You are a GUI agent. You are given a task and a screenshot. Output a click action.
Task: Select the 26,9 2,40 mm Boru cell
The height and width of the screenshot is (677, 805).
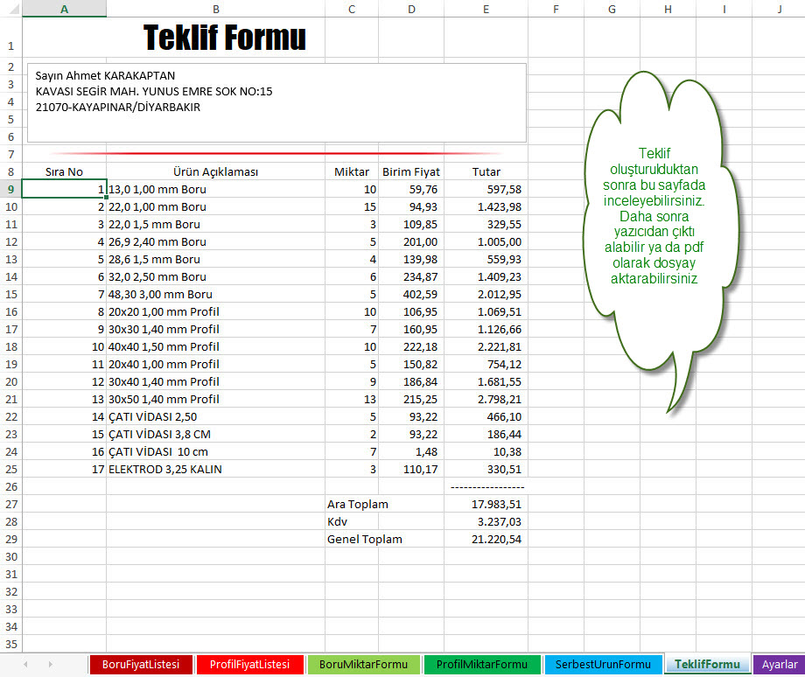(x=215, y=241)
